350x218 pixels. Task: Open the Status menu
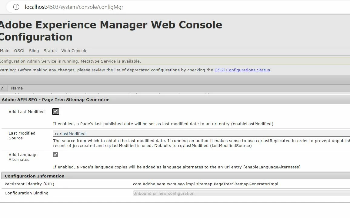(50, 50)
